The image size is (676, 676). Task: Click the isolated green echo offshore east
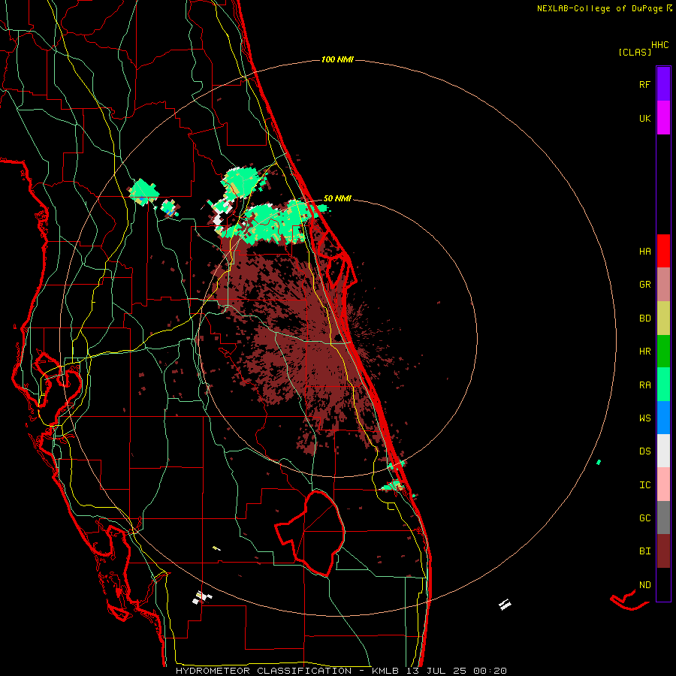[x=599, y=462]
